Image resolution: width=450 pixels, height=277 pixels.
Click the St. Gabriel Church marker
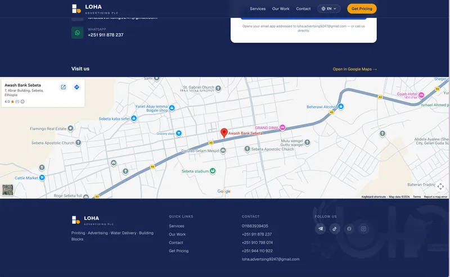218,88
